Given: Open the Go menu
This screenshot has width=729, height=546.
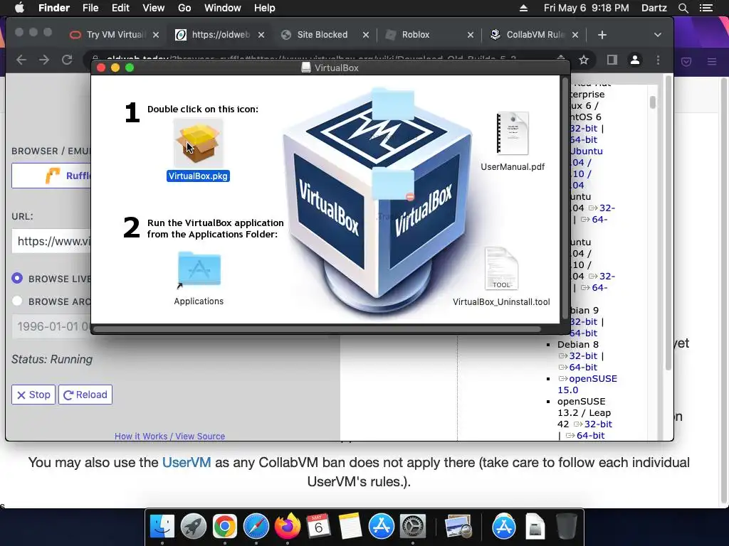Looking at the screenshot, I should [x=184, y=8].
